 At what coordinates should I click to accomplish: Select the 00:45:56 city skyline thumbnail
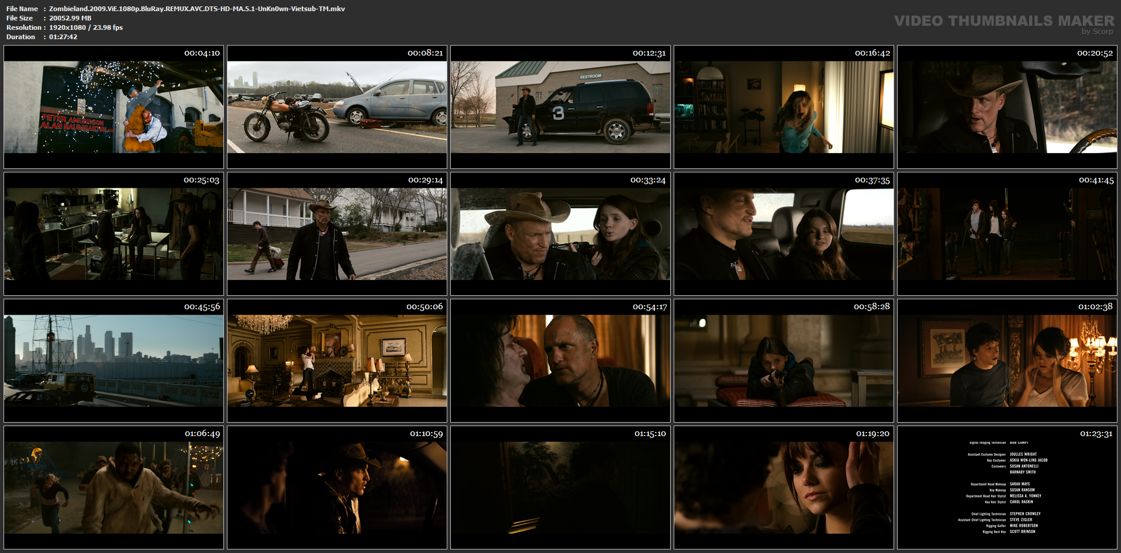point(113,361)
